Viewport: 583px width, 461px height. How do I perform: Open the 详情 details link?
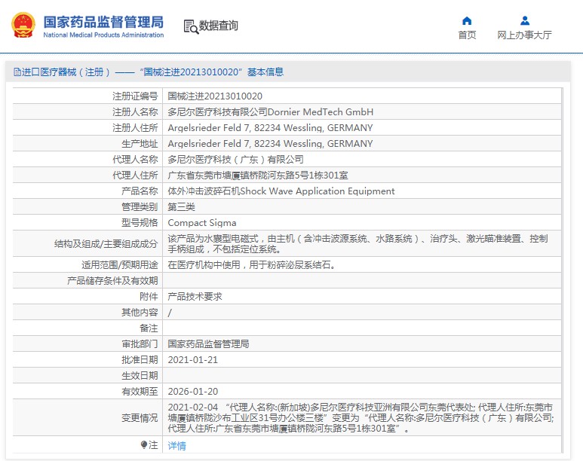tap(176, 446)
